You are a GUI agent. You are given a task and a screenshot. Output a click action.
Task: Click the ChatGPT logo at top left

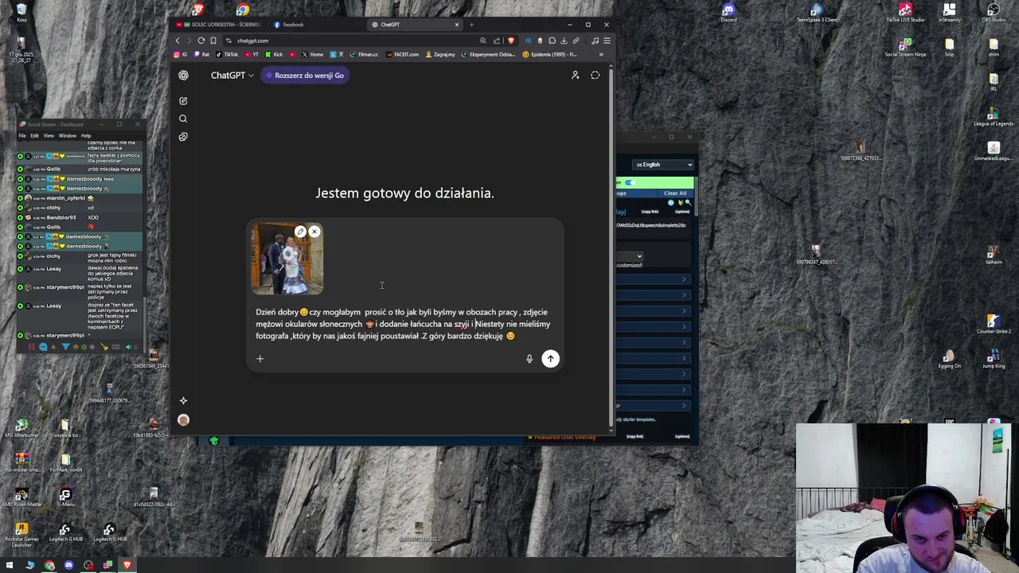[184, 75]
